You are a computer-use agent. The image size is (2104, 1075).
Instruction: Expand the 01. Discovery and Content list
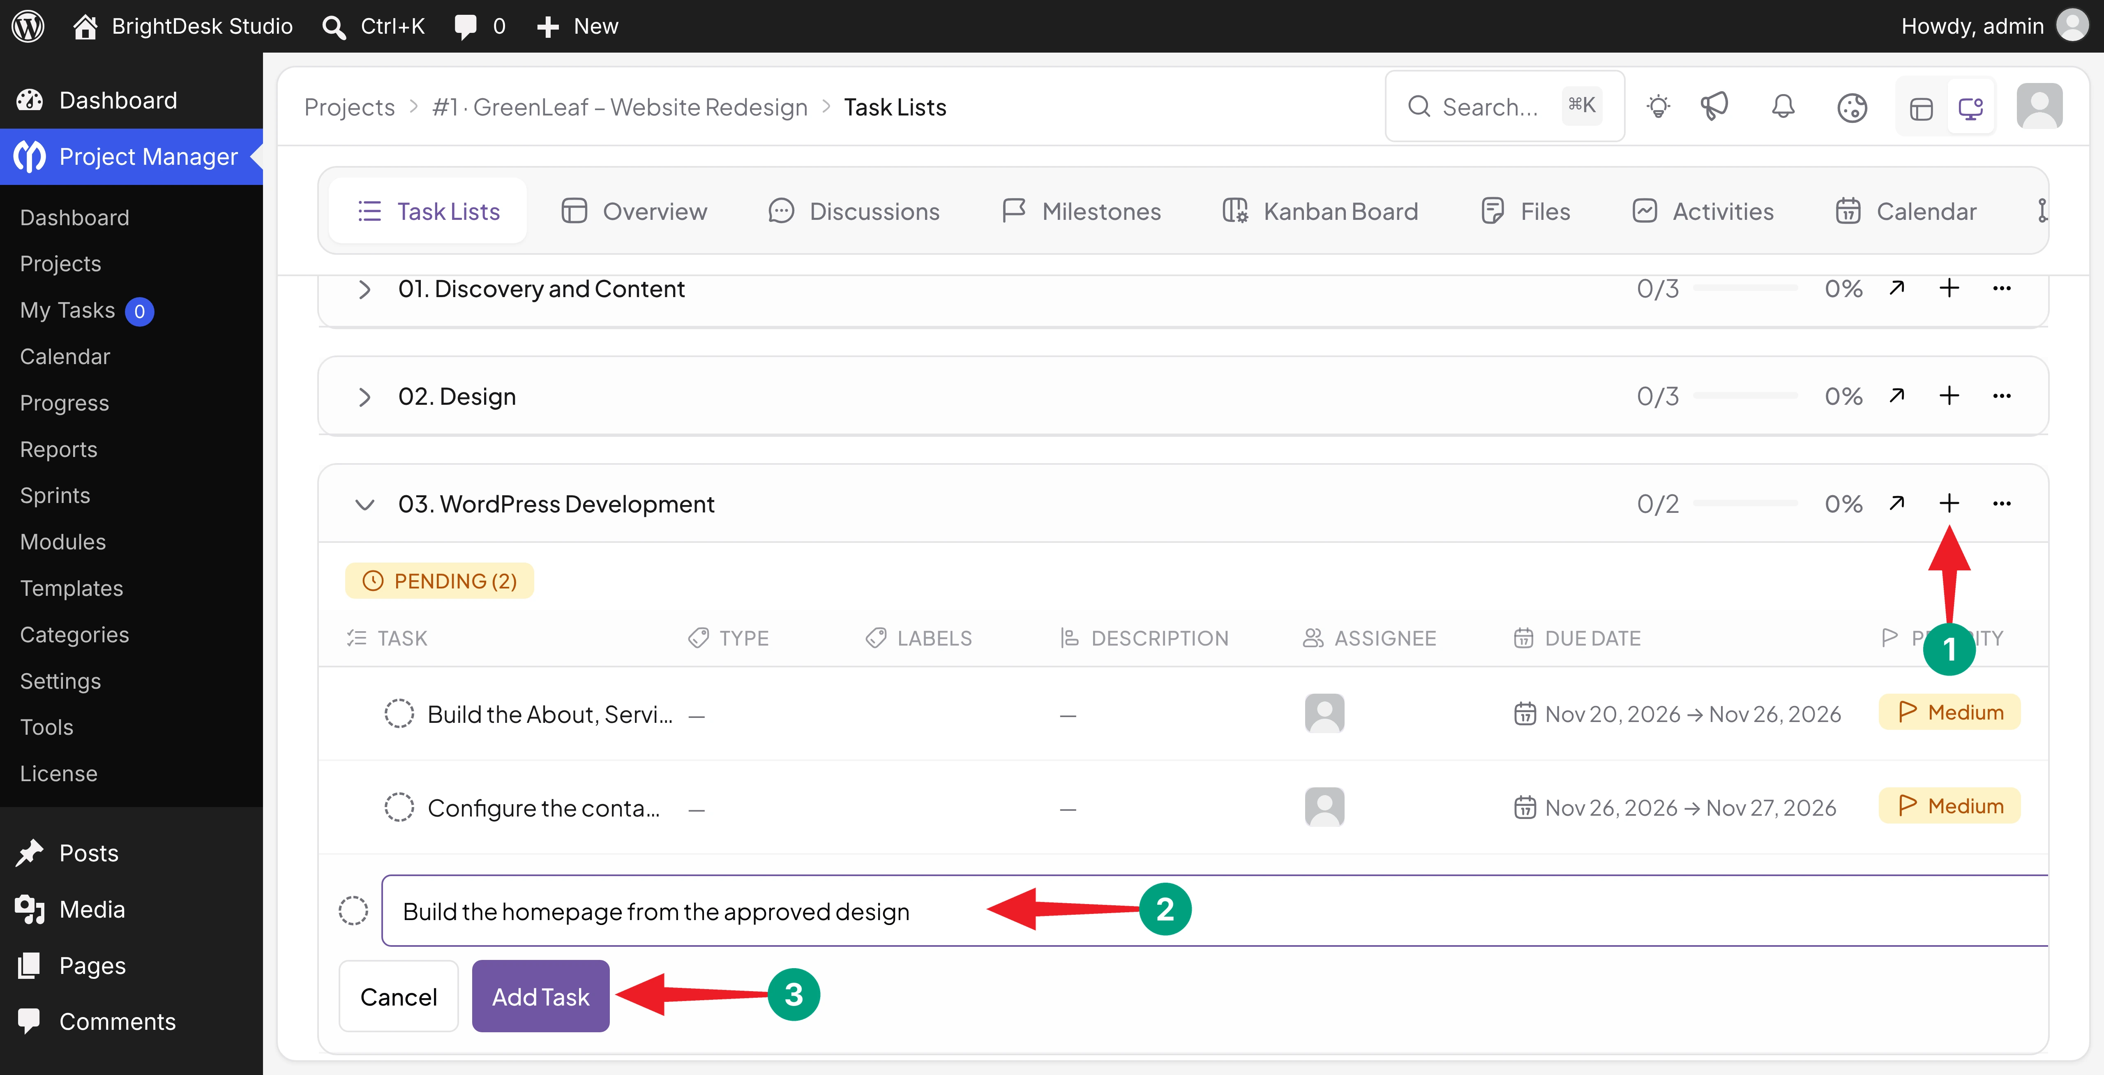pos(364,289)
